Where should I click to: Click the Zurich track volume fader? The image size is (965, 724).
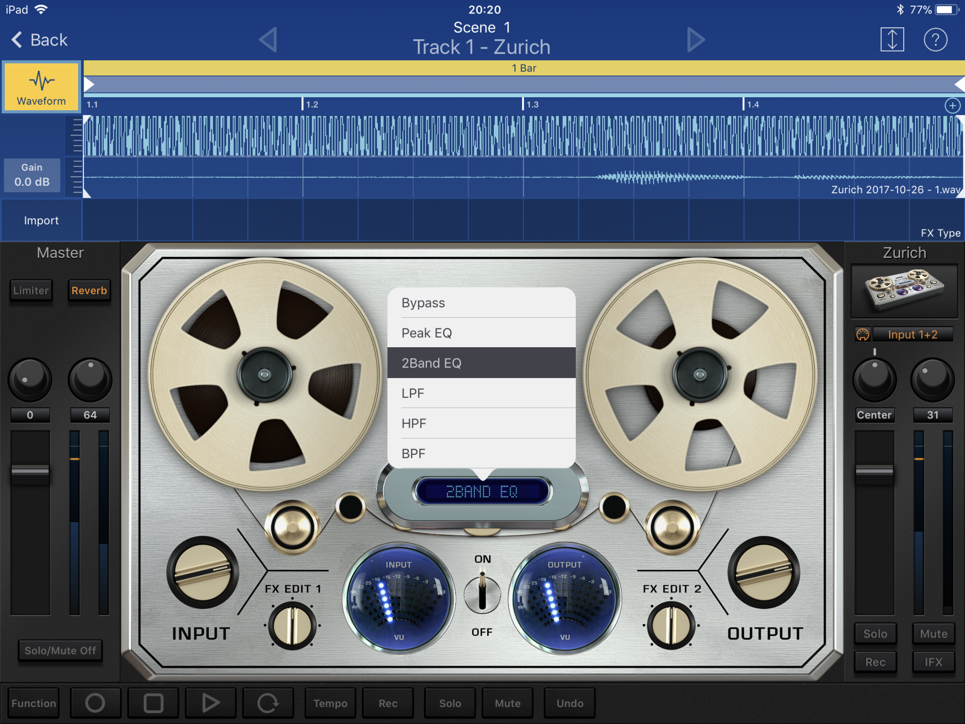pos(874,471)
